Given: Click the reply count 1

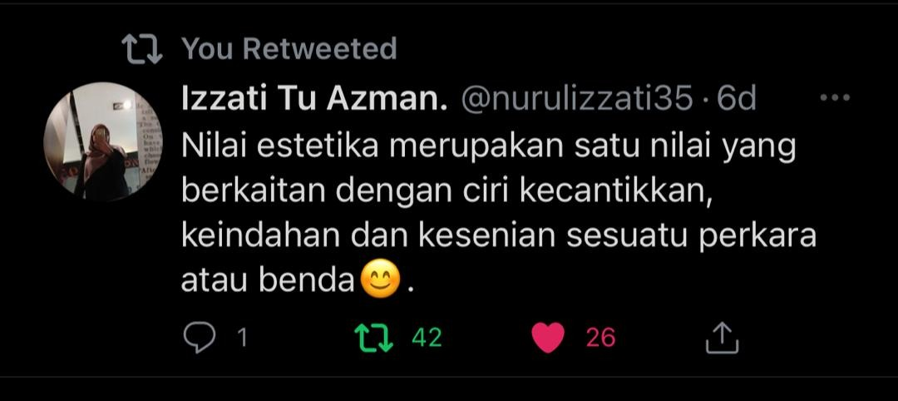Looking at the screenshot, I should (x=242, y=338).
